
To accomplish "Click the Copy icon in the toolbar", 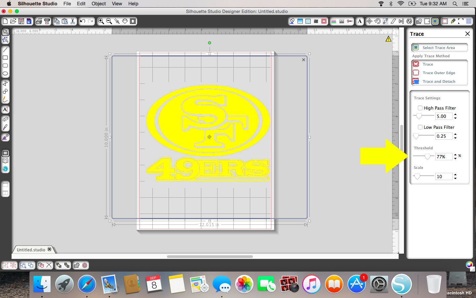I will (57, 21).
